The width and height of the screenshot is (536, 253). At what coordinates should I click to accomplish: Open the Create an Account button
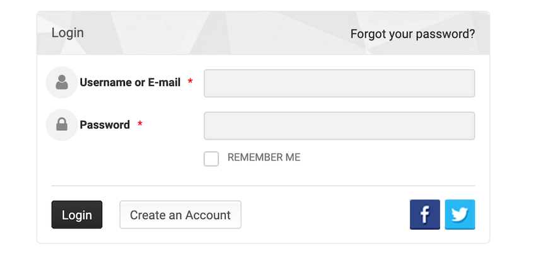(180, 215)
